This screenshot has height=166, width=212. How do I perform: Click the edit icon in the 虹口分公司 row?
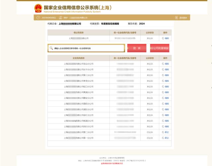[x=163, y=86]
